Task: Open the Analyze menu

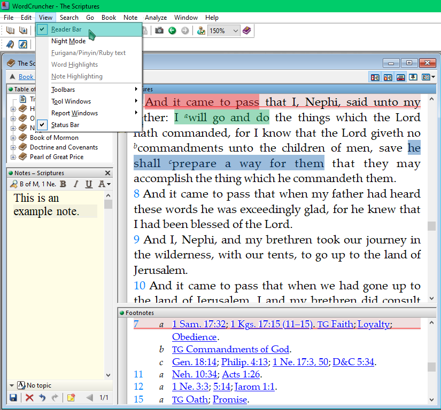Action: (x=156, y=18)
